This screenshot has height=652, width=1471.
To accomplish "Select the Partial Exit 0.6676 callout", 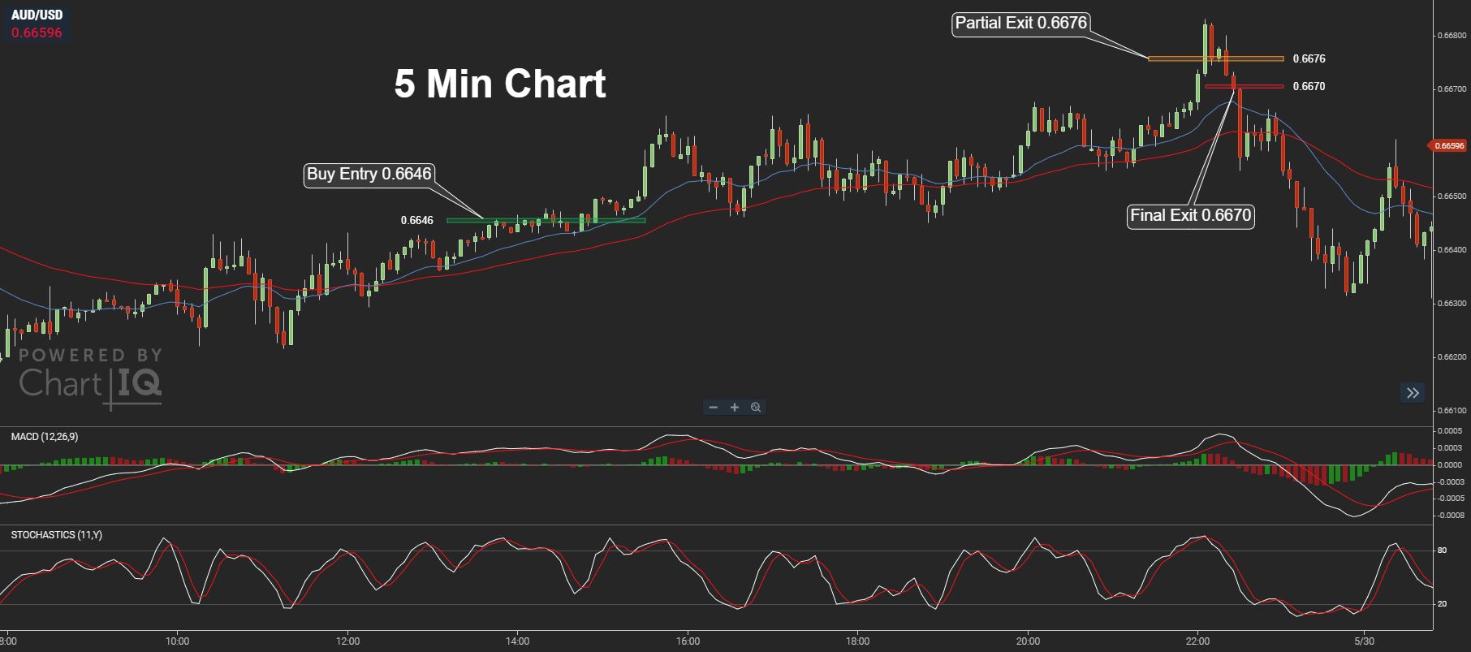I will 1020,23.
